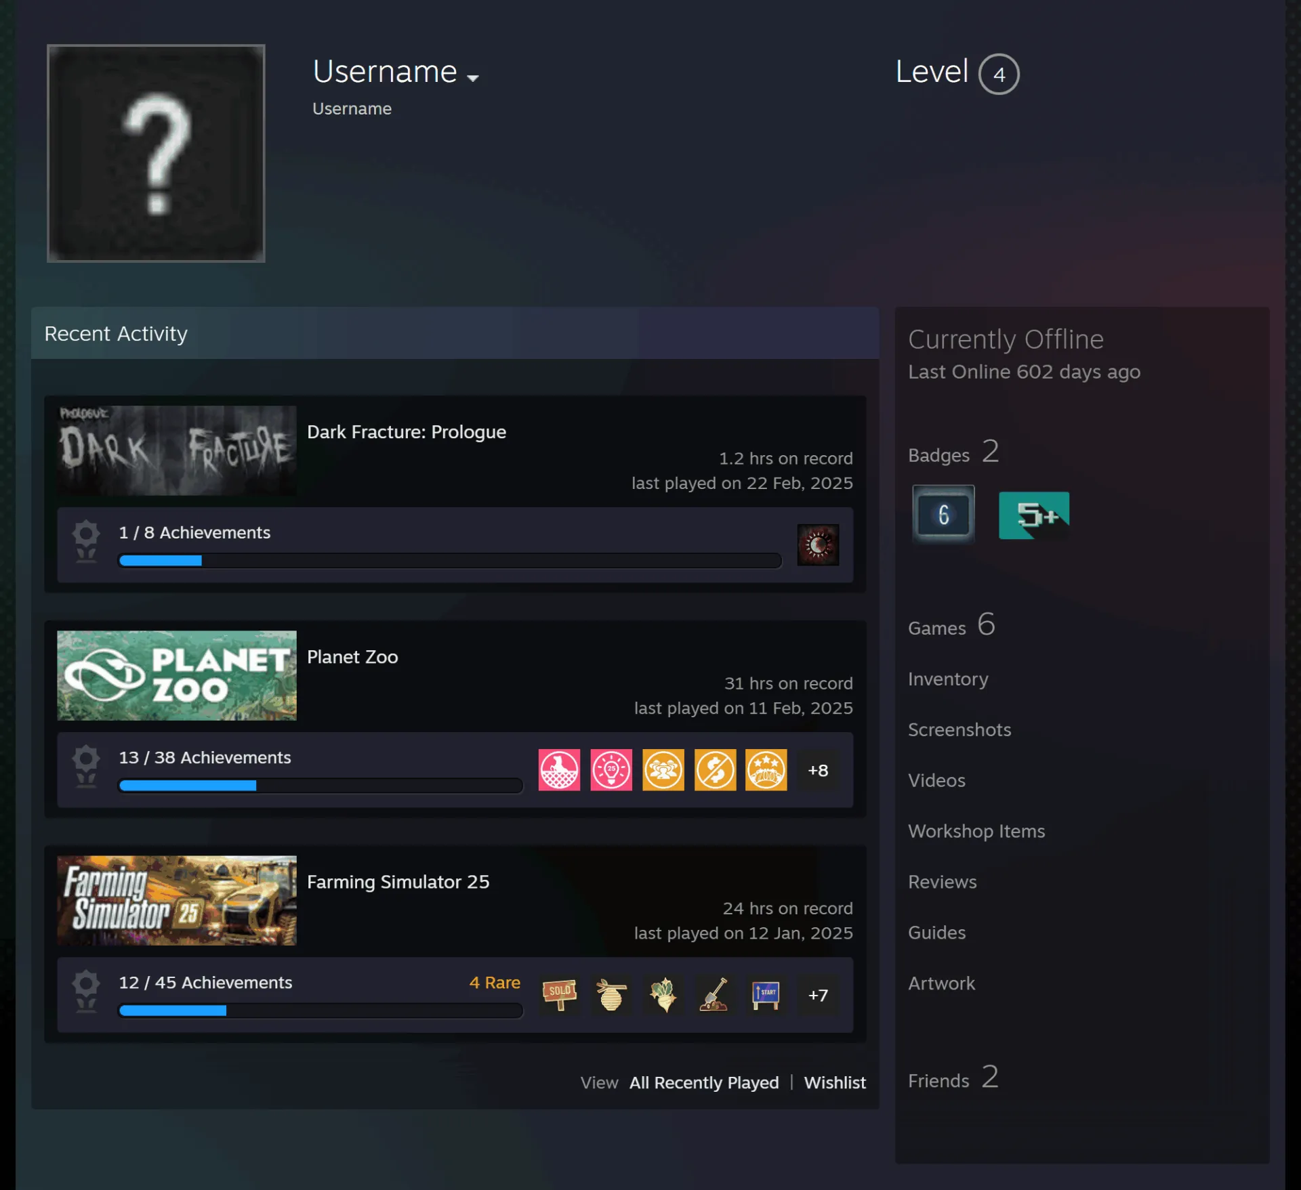Open the Videos link
Image resolution: width=1301 pixels, height=1190 pixels.
point(936,780)
